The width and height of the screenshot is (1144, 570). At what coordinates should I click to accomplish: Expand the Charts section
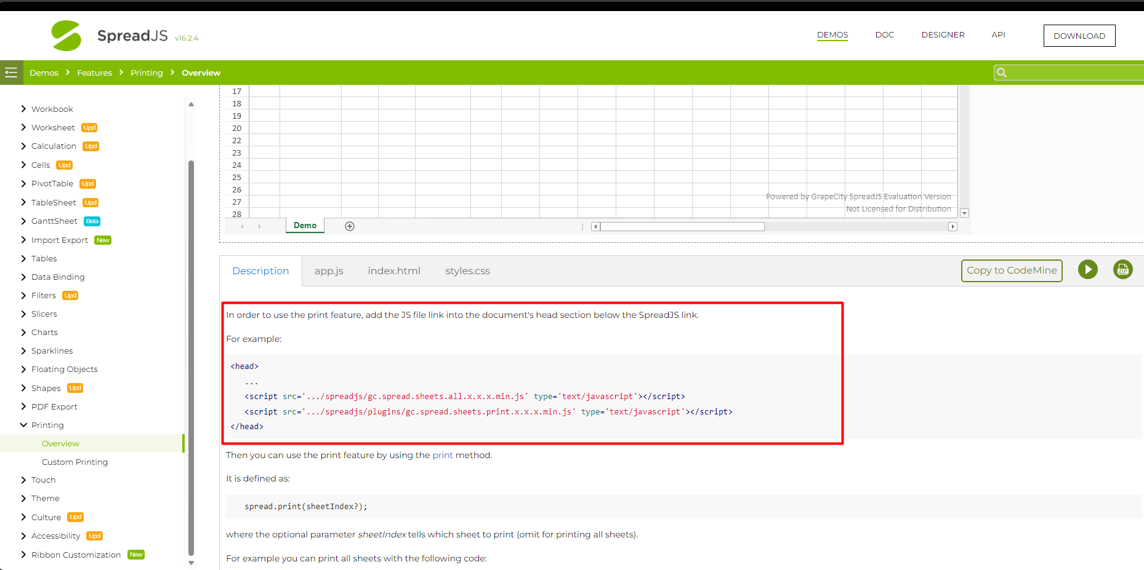(x=23, y=332)
